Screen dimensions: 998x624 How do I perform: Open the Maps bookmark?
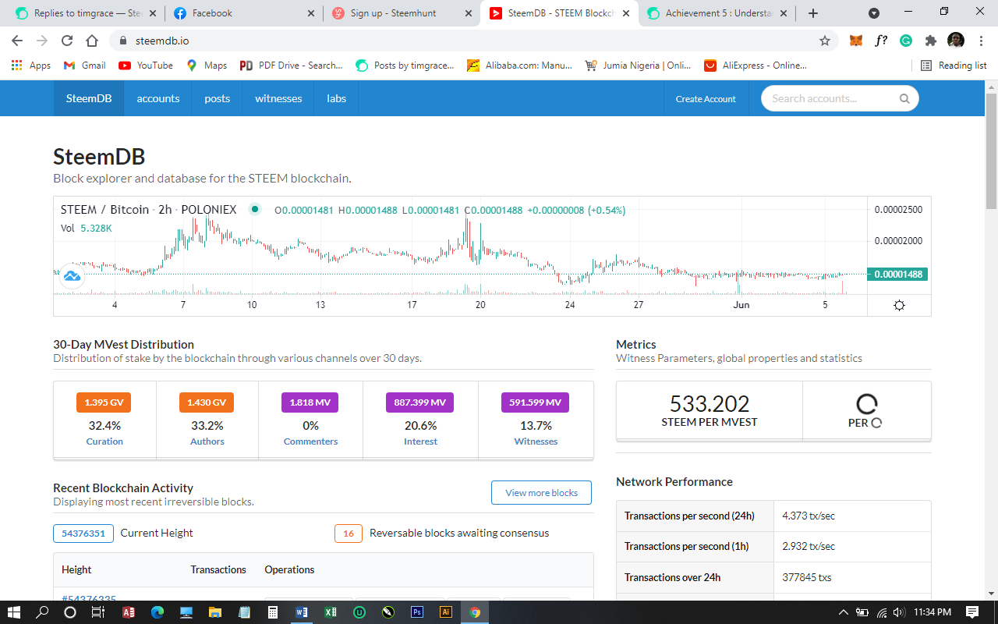point(207,66)
